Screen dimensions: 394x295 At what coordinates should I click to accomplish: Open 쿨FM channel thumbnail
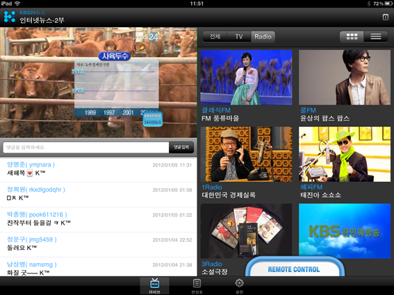click(345, 77)
